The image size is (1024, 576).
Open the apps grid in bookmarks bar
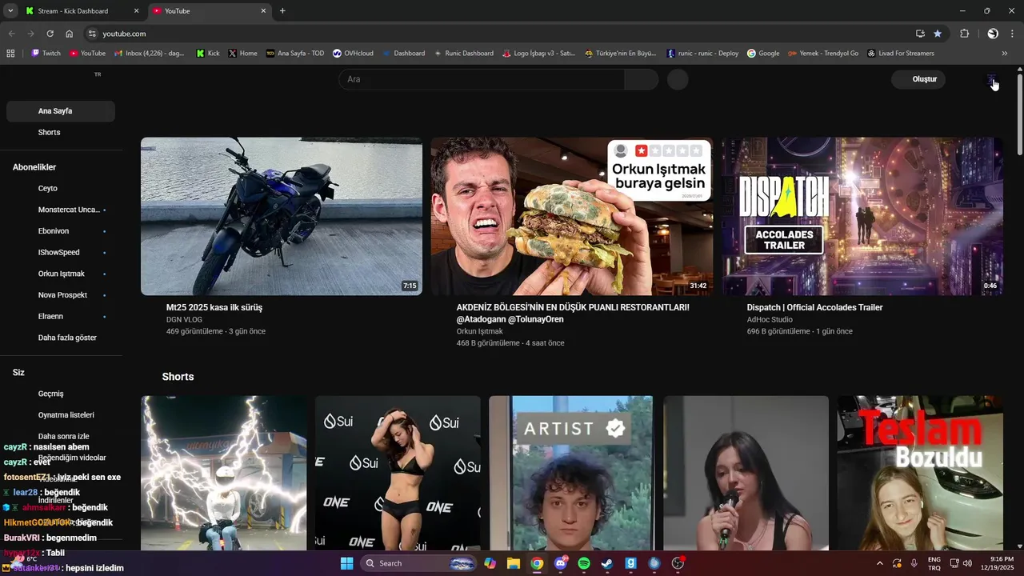[x=10, y=54]
